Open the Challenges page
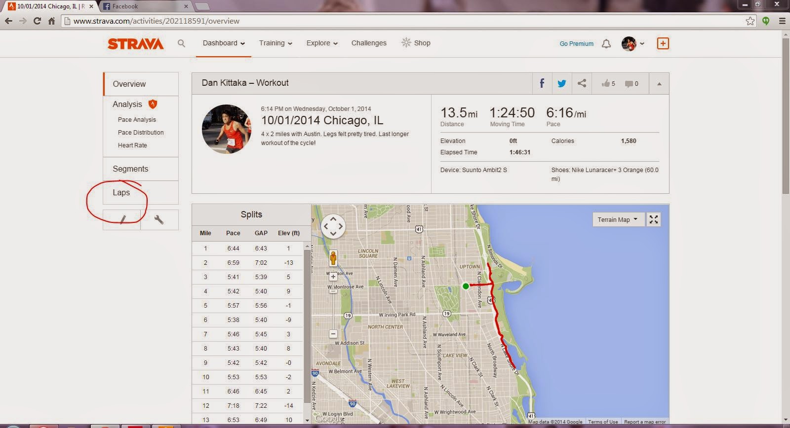The height and width of the screenshot is (428, 790). (x=369, y=43)
